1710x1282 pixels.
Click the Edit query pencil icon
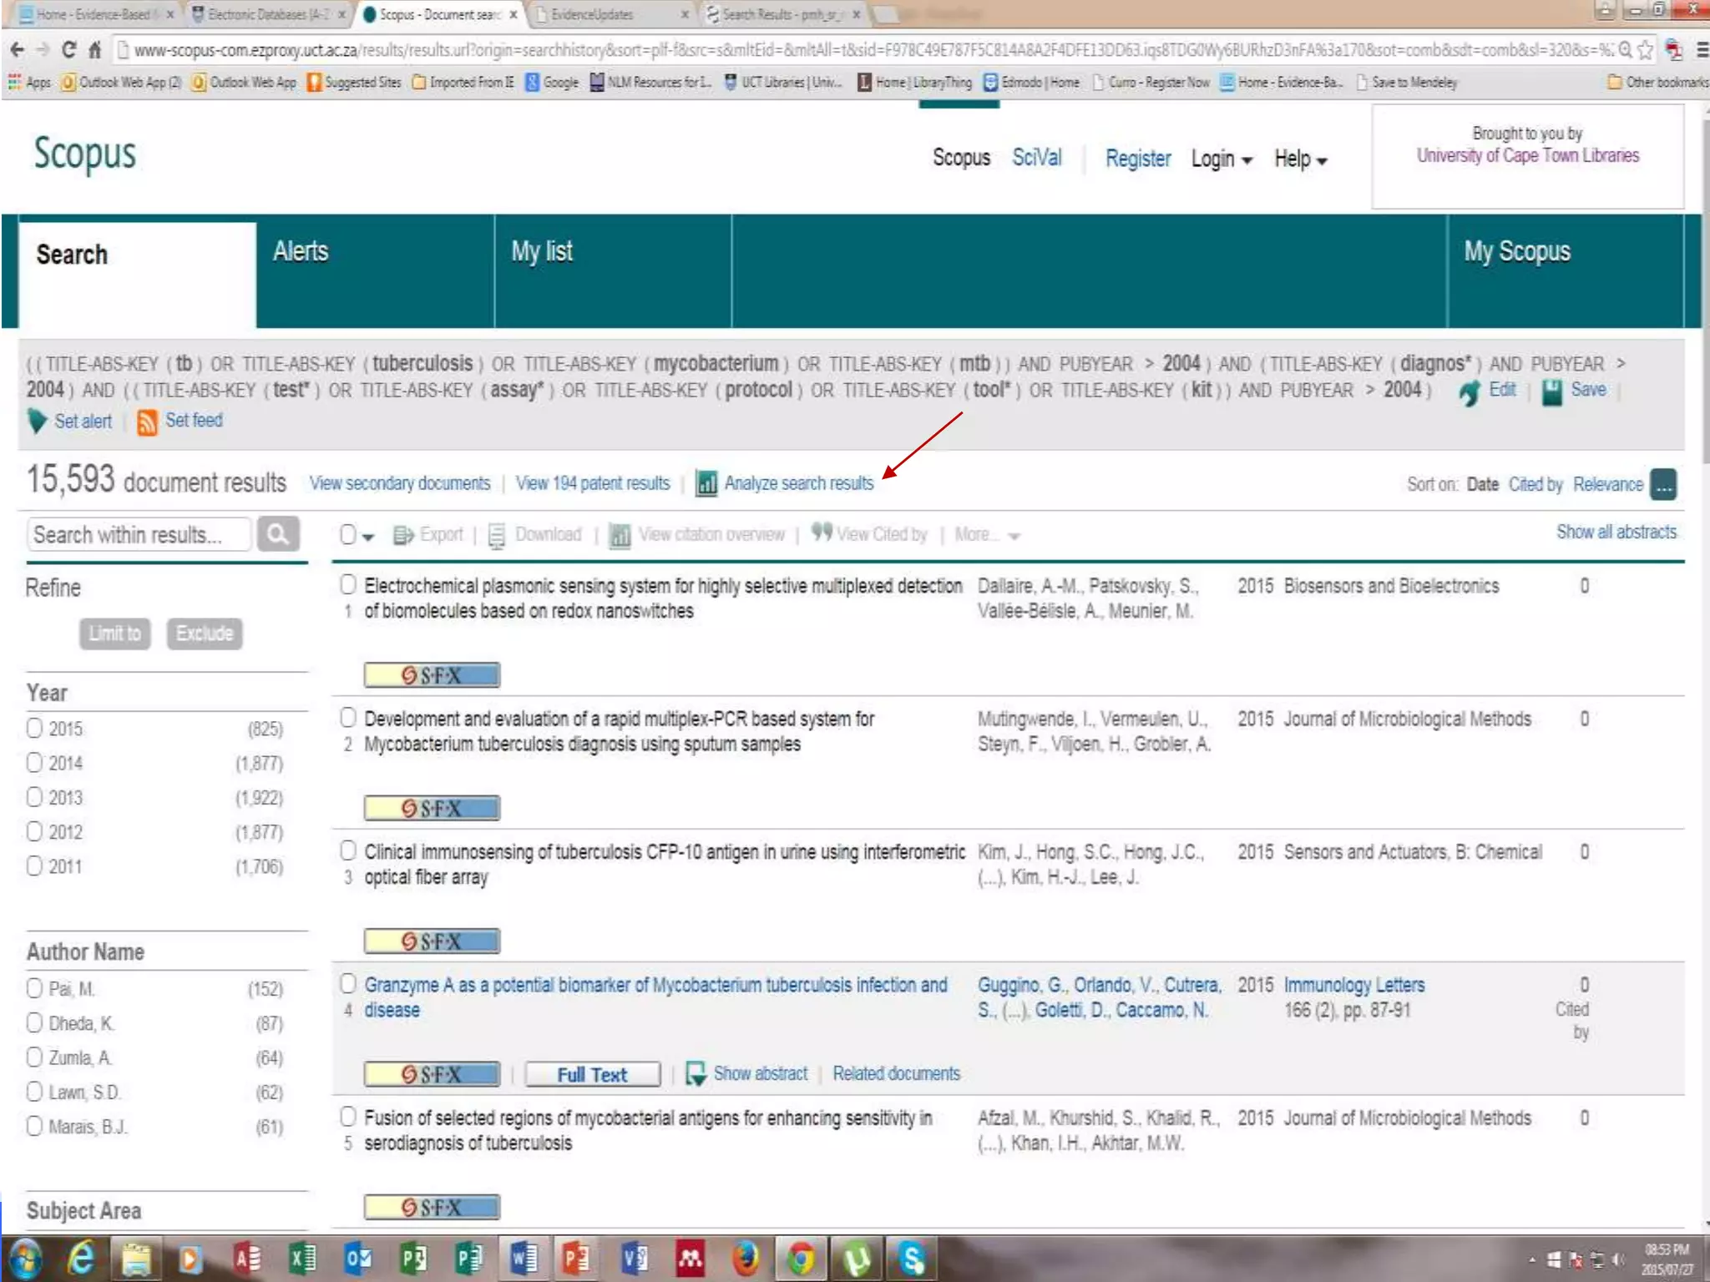pyautogui.click(x=1470, y=391)
